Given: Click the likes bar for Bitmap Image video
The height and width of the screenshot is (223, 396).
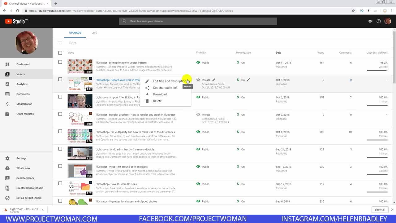Looking at the screenshot, I should click(x=377, y=71).
